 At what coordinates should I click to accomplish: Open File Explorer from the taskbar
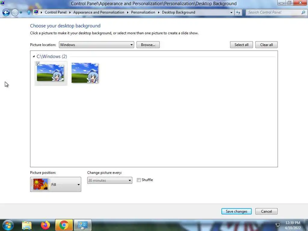click(27, 225)
